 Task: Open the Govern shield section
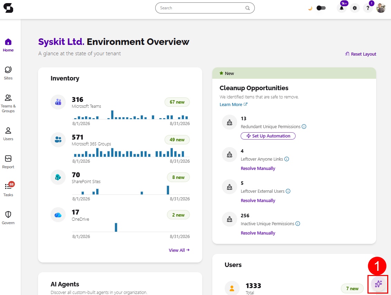[x=8, y=218]
